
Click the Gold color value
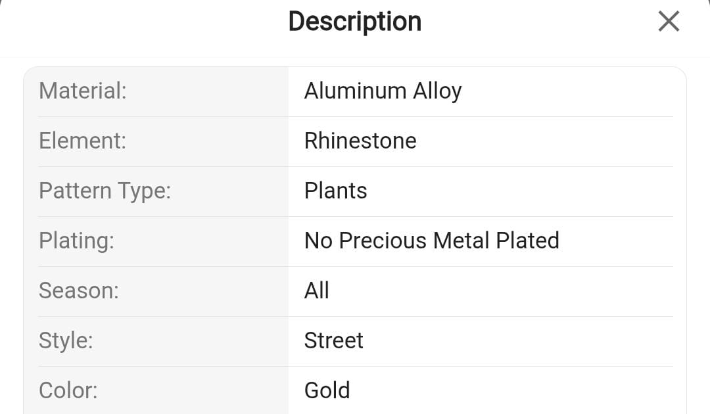327,390
